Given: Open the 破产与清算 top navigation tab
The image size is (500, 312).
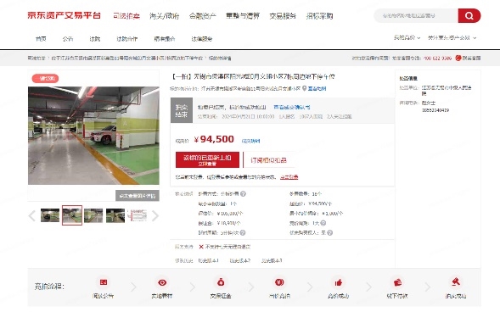Looking at the screenshot, I should tap(243, 16).
